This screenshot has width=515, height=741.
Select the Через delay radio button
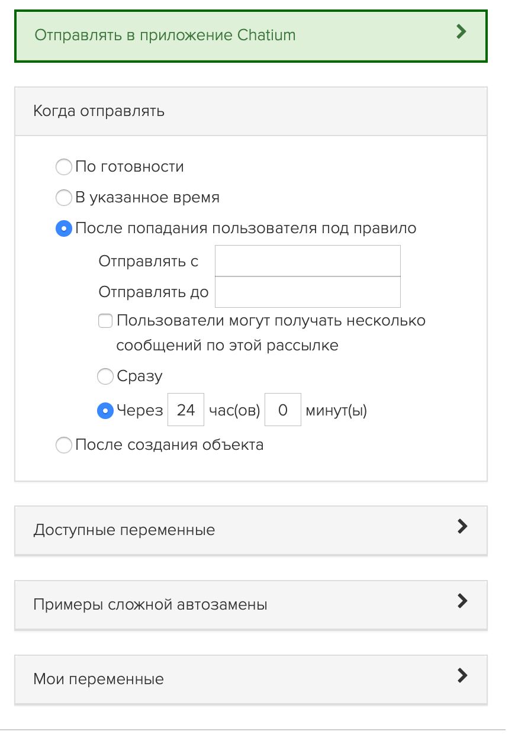[x=105, y=410]
